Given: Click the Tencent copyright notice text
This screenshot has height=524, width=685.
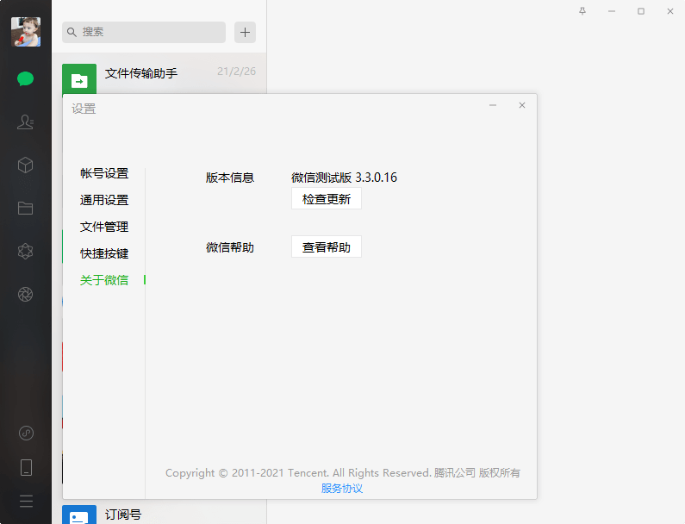Looking at the screenshot, I should 343,473.
